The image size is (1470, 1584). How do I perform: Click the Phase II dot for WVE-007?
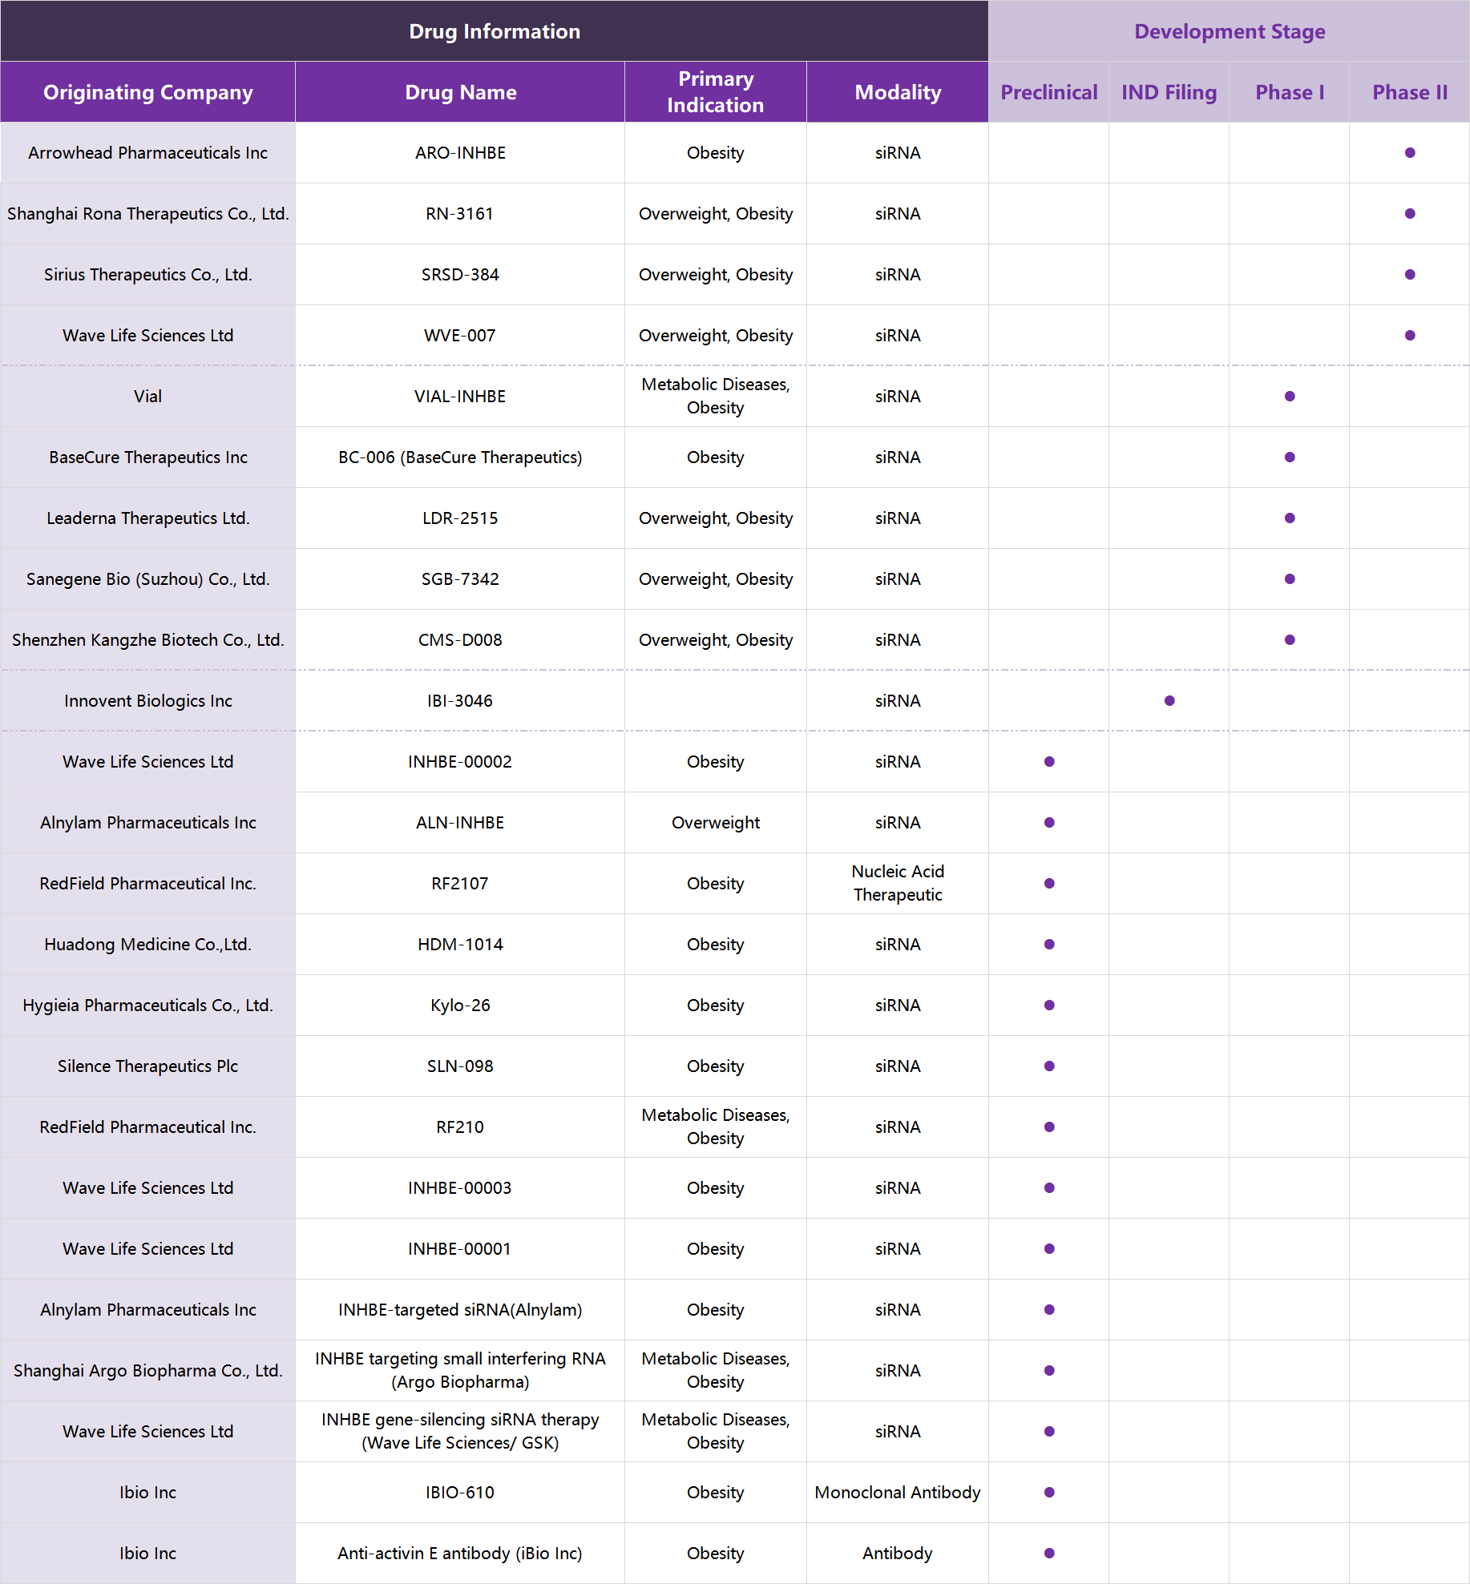(x=1410, y=336)
